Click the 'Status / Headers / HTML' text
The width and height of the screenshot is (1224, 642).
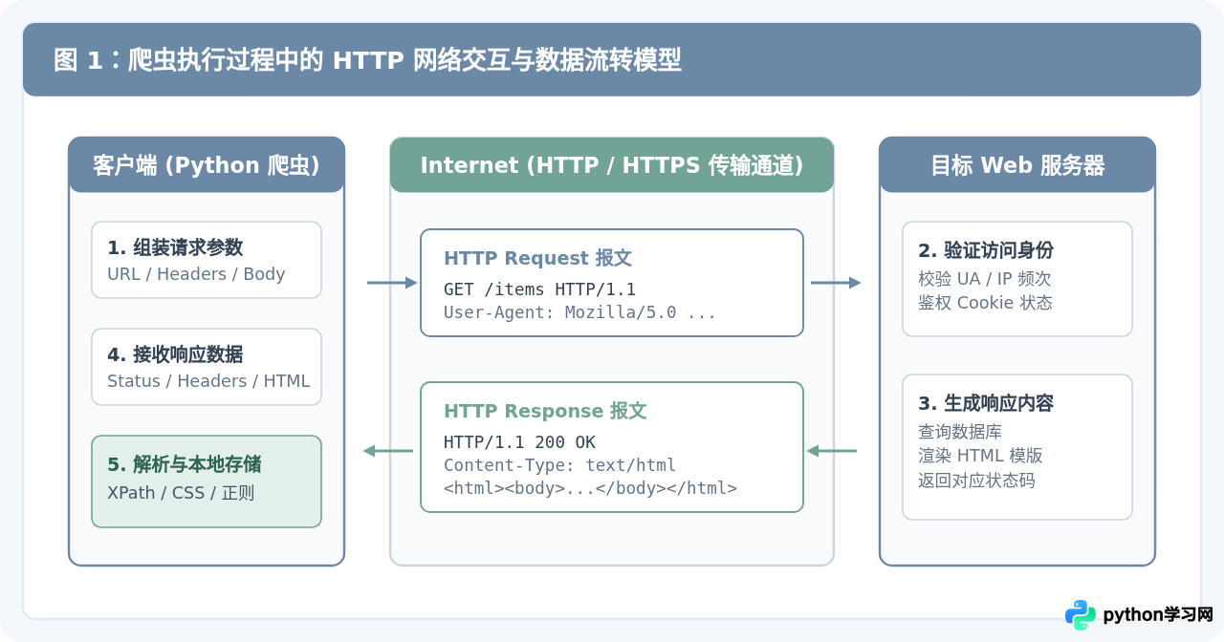tap(208, 381)
